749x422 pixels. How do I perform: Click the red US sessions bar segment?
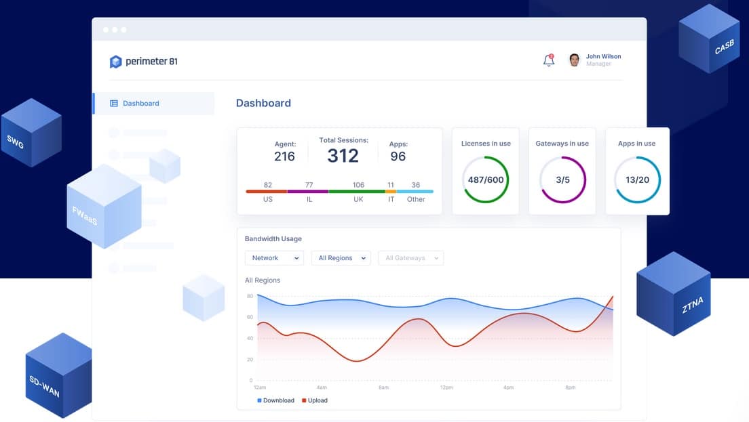(x=267, y=191)
